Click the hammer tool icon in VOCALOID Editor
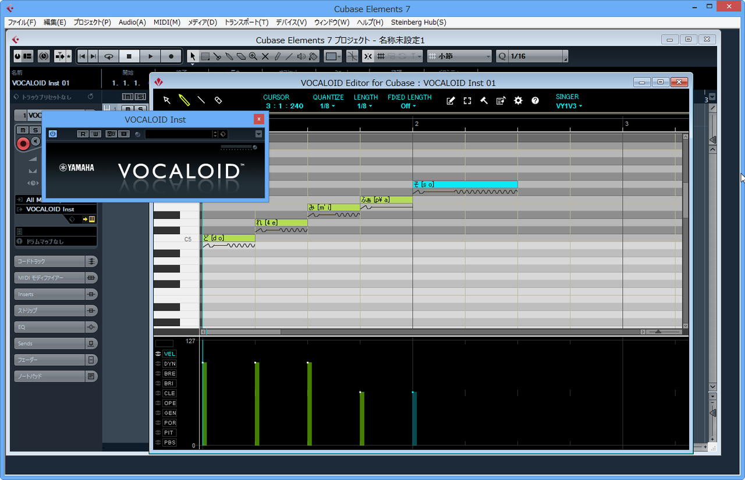Image resolution: width=745 pixels, height=480 pixels. [x=484, y=101]
